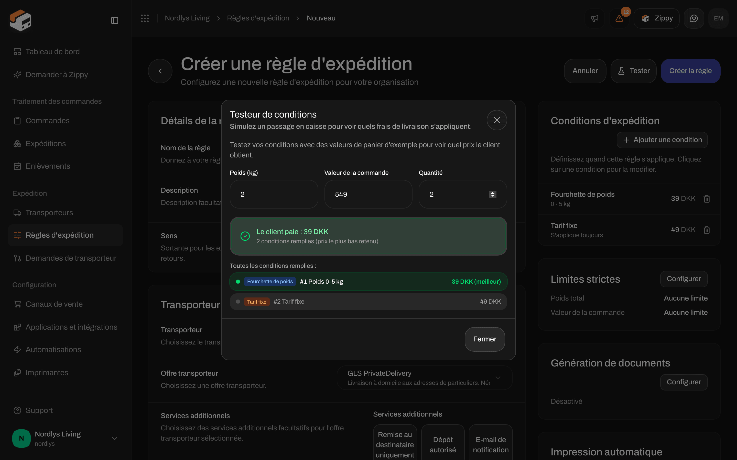Image resolution: width=737 pixels, height=460 pixels.
Task: Click the Fourchette de poids tag in results
Action: [x=270, y=282]
